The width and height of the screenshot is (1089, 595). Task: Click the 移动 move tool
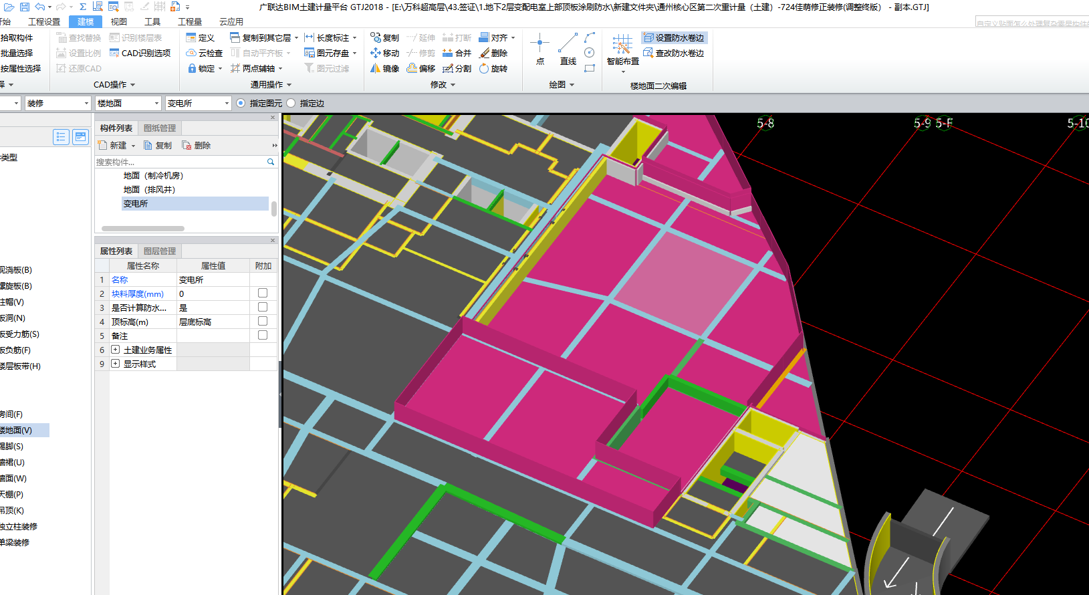tap(385, 53)
